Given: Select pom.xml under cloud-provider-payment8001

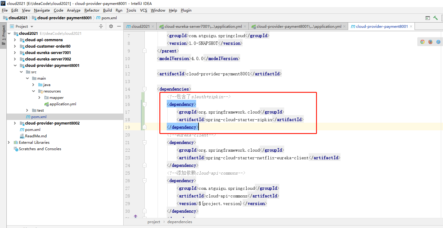Looking at the screenshot, I should tap(39, 117).
